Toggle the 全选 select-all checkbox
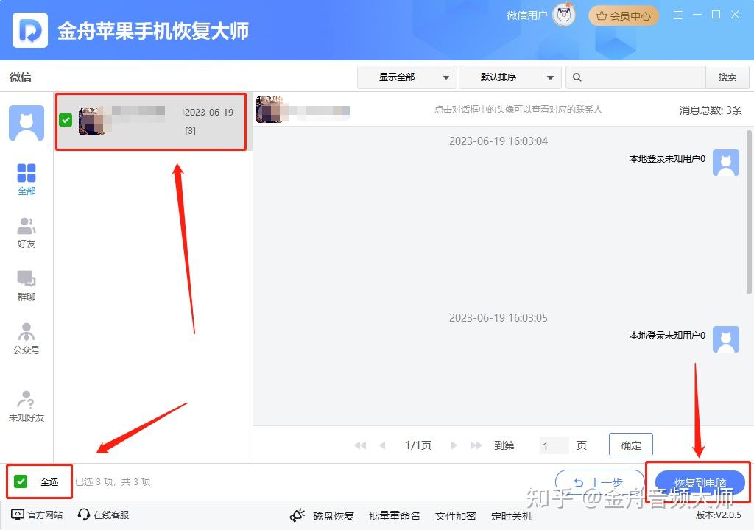 [x=21, y=481]
